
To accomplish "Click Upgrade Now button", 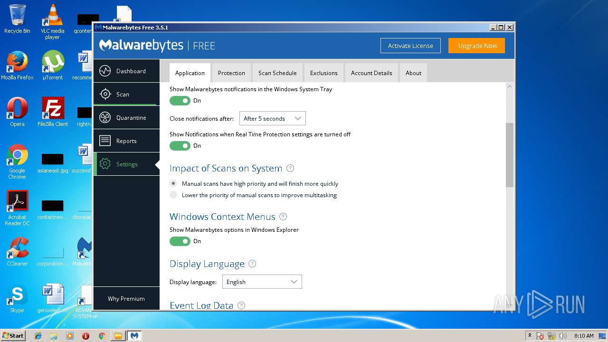I will (x=477, y=46).
